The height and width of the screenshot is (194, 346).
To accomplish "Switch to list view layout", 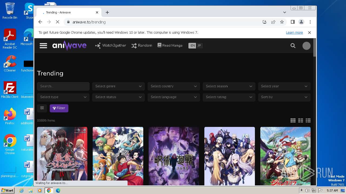I will pyautogui.click(x=308, y=120).
